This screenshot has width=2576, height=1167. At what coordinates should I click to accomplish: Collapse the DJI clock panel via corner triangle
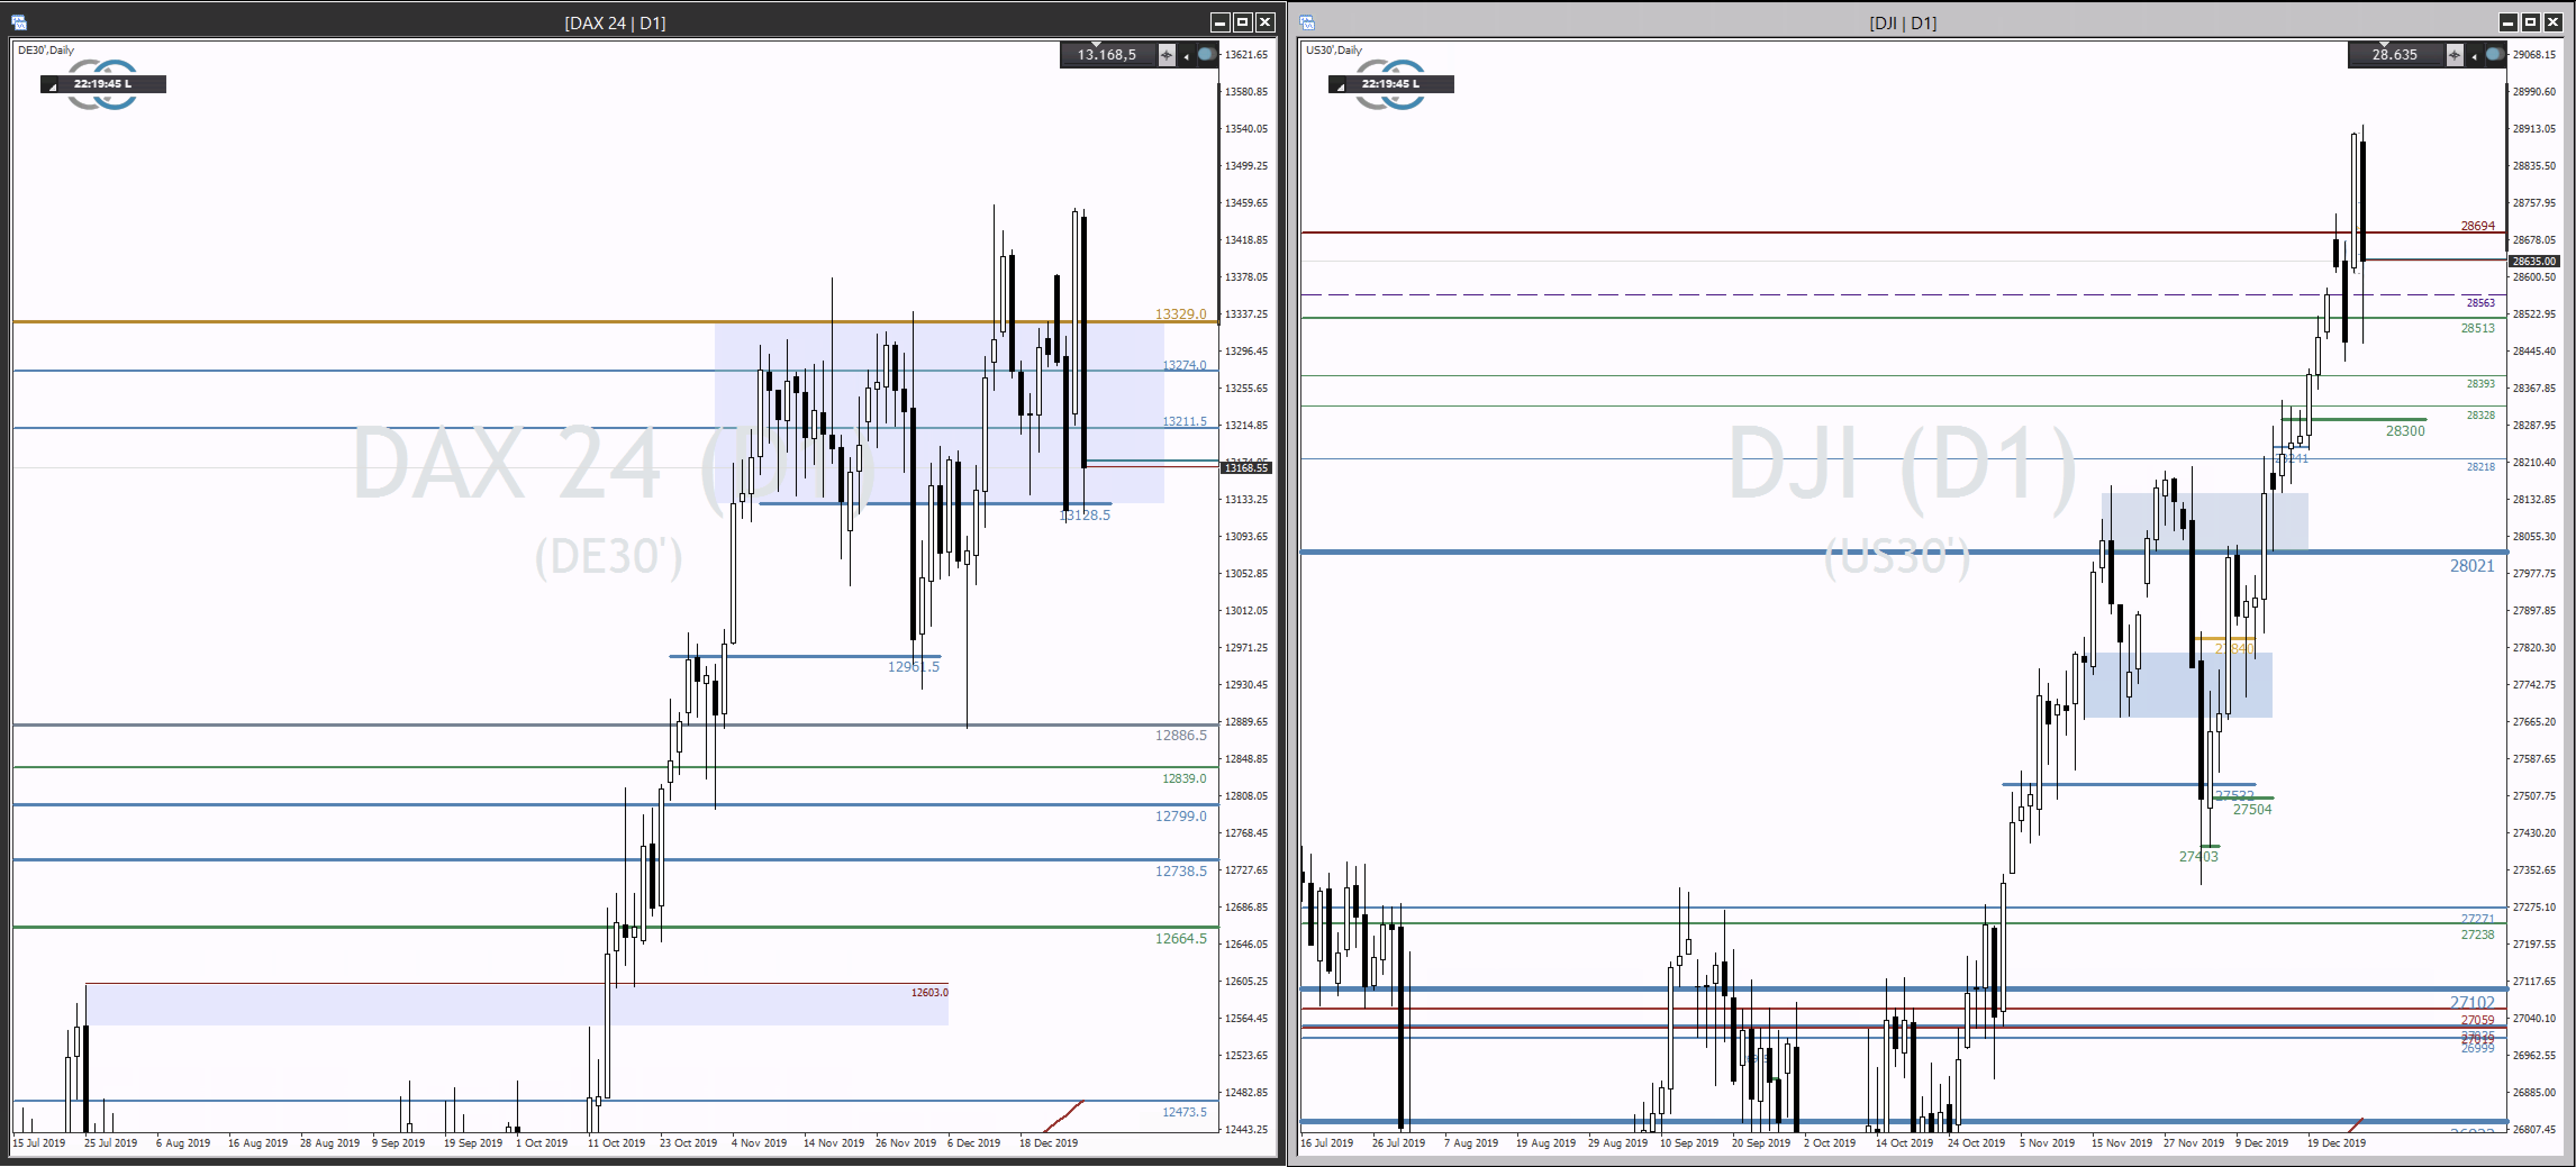1341,87
